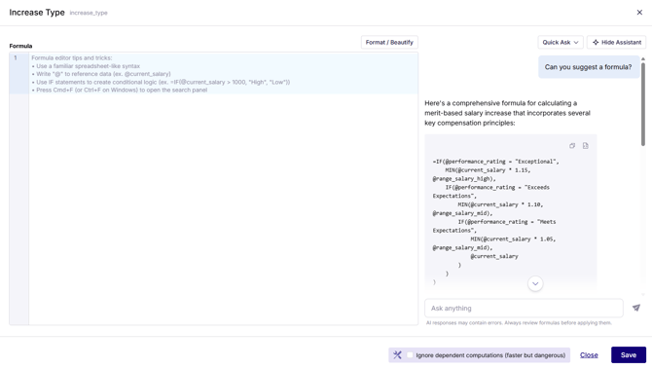Screen dimensions: 652x368
Task: Insert suggested formula into editor icon
Action: coord(586,146)
